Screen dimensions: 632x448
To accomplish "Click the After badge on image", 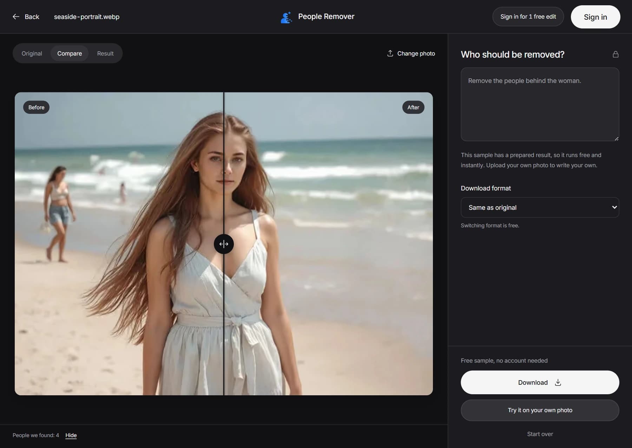I will coord(413,107).
